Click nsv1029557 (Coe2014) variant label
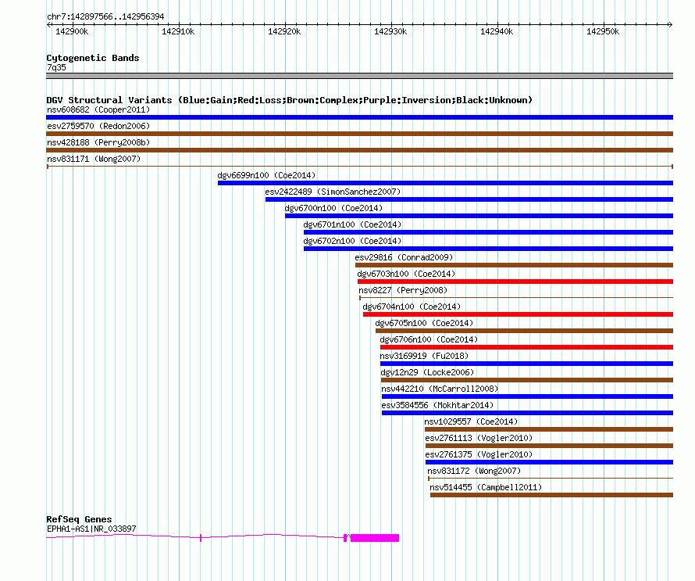Image resolution: width=695 pixels, height=581 pixels. coord(471,421)
